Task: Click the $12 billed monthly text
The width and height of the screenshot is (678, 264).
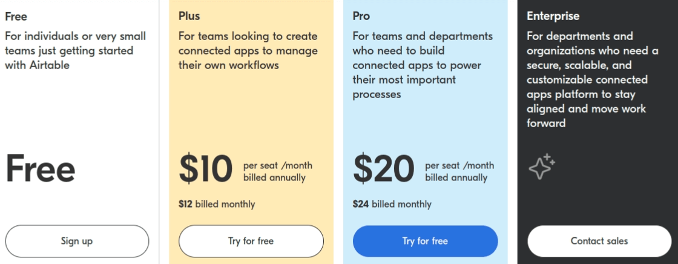Action: [217, 204]
